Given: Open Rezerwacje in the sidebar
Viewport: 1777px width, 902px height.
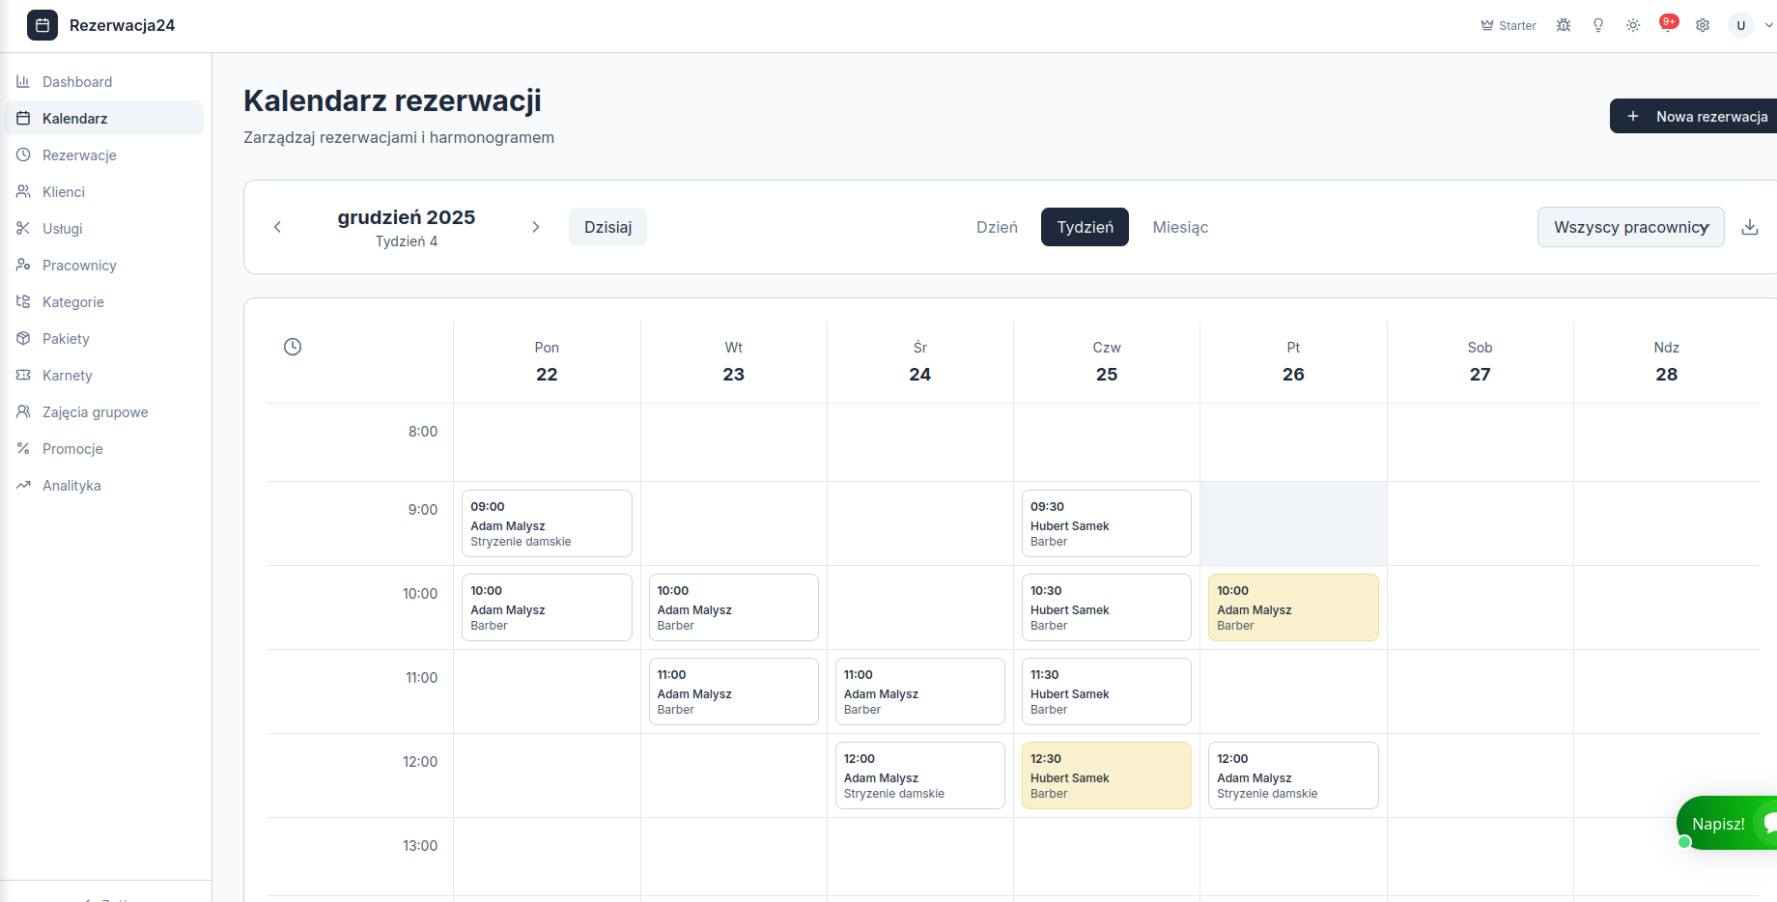Looking at the screenshot, I should [79, 155].
